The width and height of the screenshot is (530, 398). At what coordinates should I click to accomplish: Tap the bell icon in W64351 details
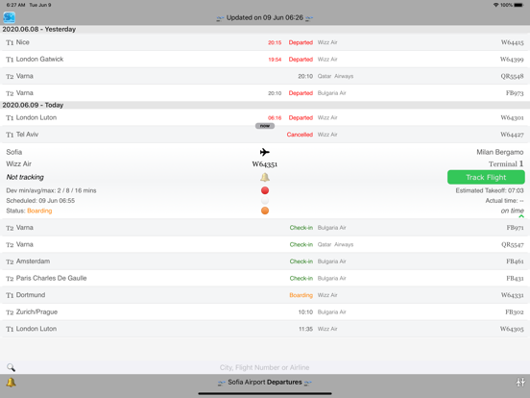click(x=265, y=177)
